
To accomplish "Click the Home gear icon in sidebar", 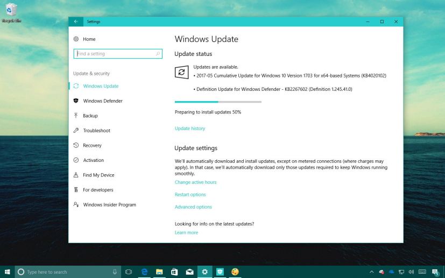I will (76, 39).
